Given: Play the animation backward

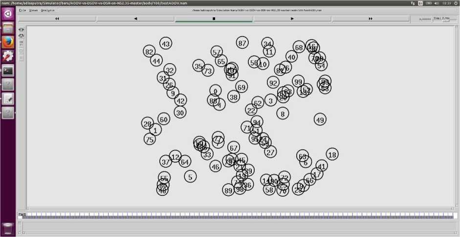Looking at the screenshot, I should [135, 19].
